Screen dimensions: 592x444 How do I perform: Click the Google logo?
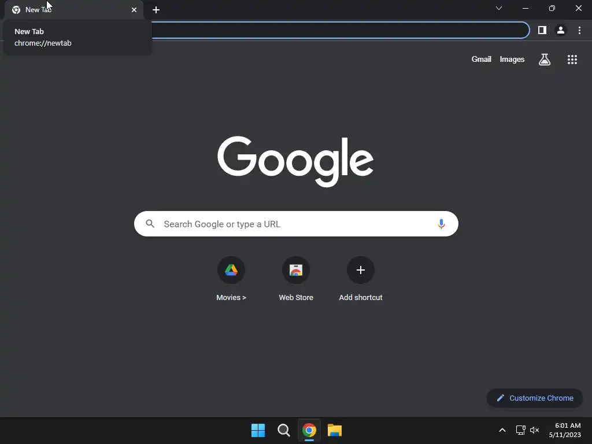tap(295, 162)
